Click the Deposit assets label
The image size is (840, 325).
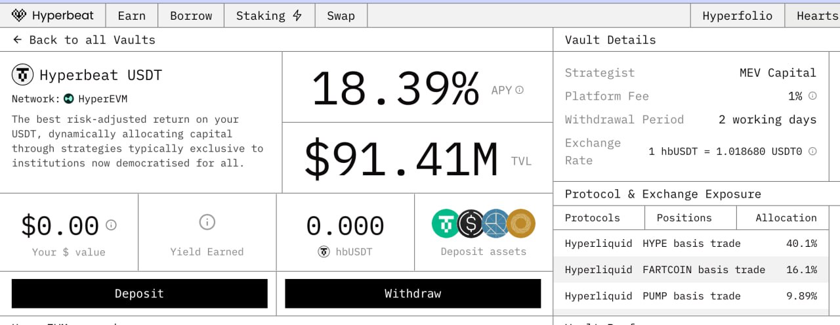tap(484, 251)
